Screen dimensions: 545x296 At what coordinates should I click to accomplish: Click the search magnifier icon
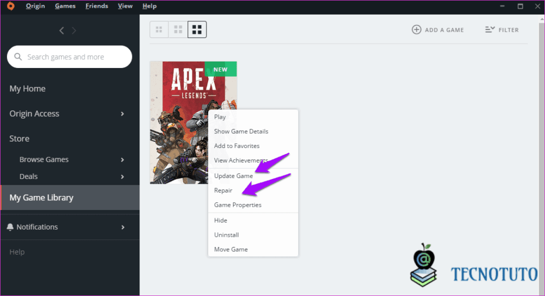tap(18, 57)
